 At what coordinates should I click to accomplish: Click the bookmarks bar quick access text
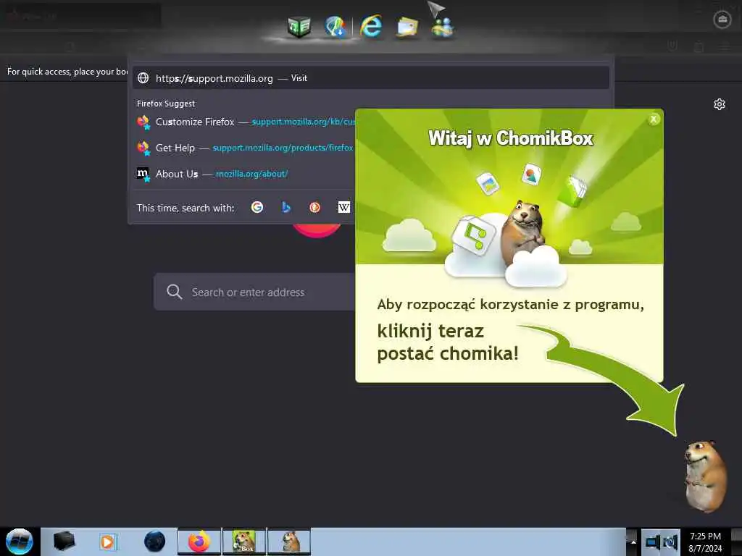click(x=67, y=72)
